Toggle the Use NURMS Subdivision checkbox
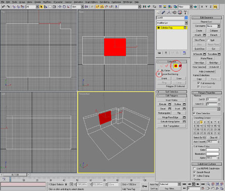The width and height of the screenshot is (225, 191). point(194,168)
